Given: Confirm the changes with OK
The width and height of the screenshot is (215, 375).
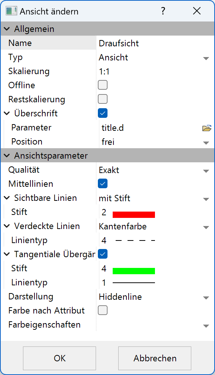Looking at the screenshot, I should 59,358.
